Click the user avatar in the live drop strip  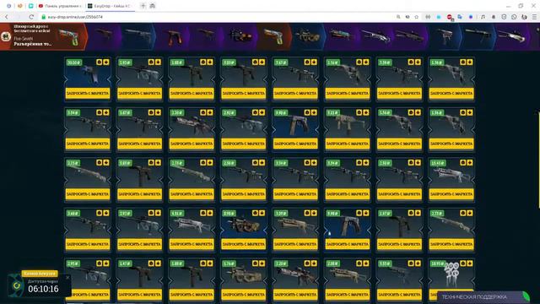[6, 36]
